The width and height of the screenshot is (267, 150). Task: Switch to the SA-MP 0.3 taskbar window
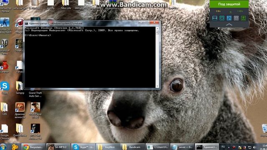pos(58,147)
